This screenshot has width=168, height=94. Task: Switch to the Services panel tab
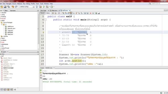13,11
